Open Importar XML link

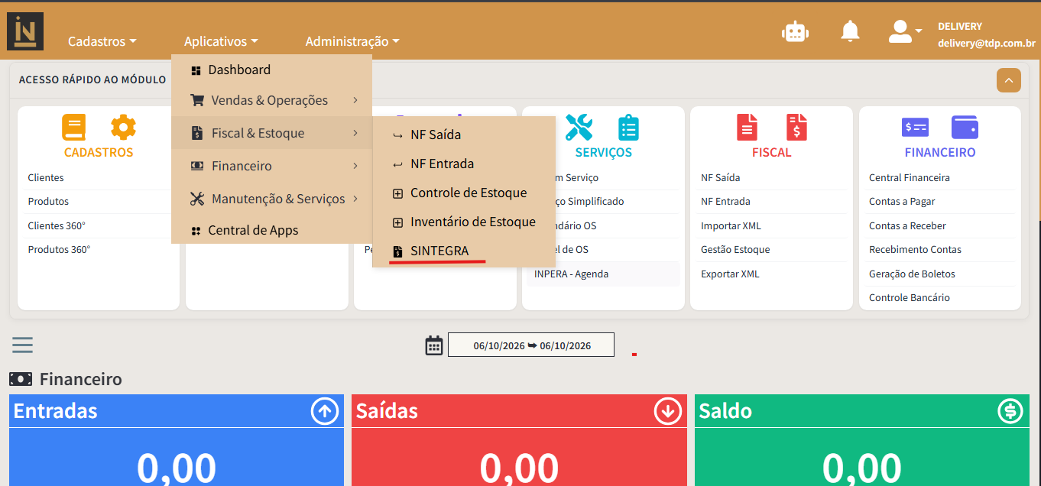click(x=731, y=225)
